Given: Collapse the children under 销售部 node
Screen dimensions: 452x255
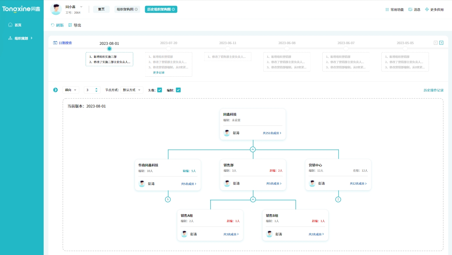Looking at the screenshot, I should (x=253, y=200).
